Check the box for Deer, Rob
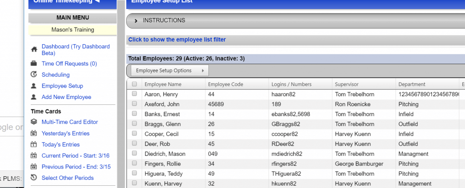 coord(134,143)
